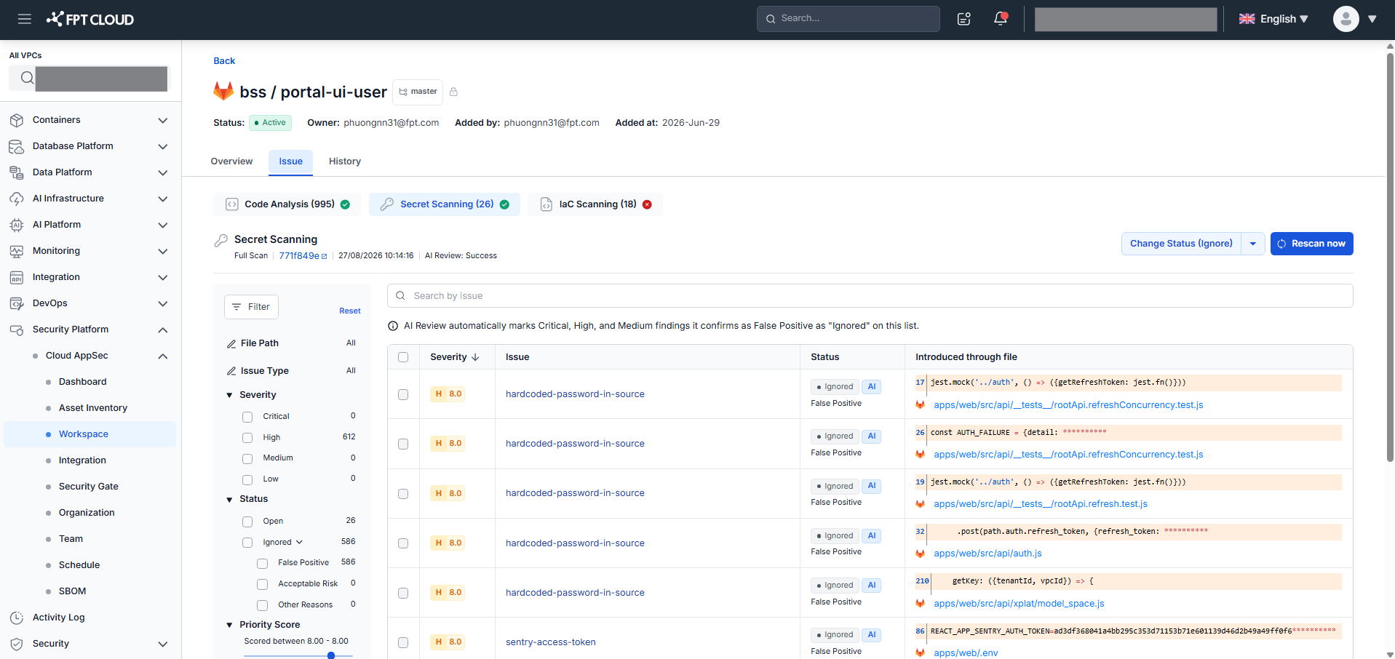Click the Security shield icon
Viewport: 1395px width, 659px height.
(x=17, y=644)
